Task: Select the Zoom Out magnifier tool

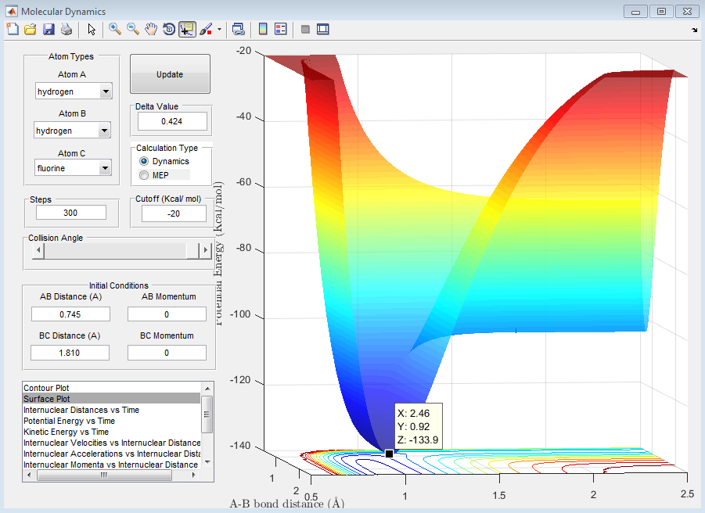Action: coord(132,30)
